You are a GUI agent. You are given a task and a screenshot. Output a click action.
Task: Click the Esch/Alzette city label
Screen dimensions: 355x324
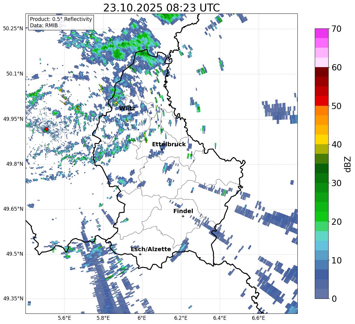pos(151,249)
